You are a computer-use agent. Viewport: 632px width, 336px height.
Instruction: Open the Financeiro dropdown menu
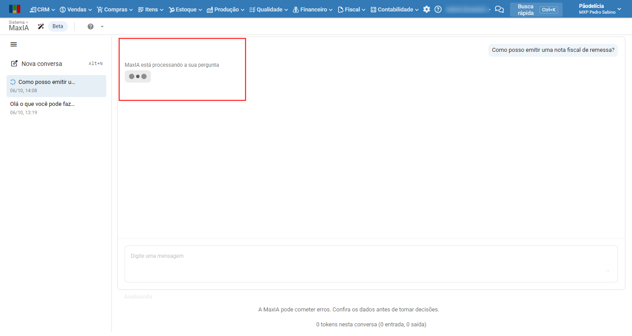click(312, 9)
